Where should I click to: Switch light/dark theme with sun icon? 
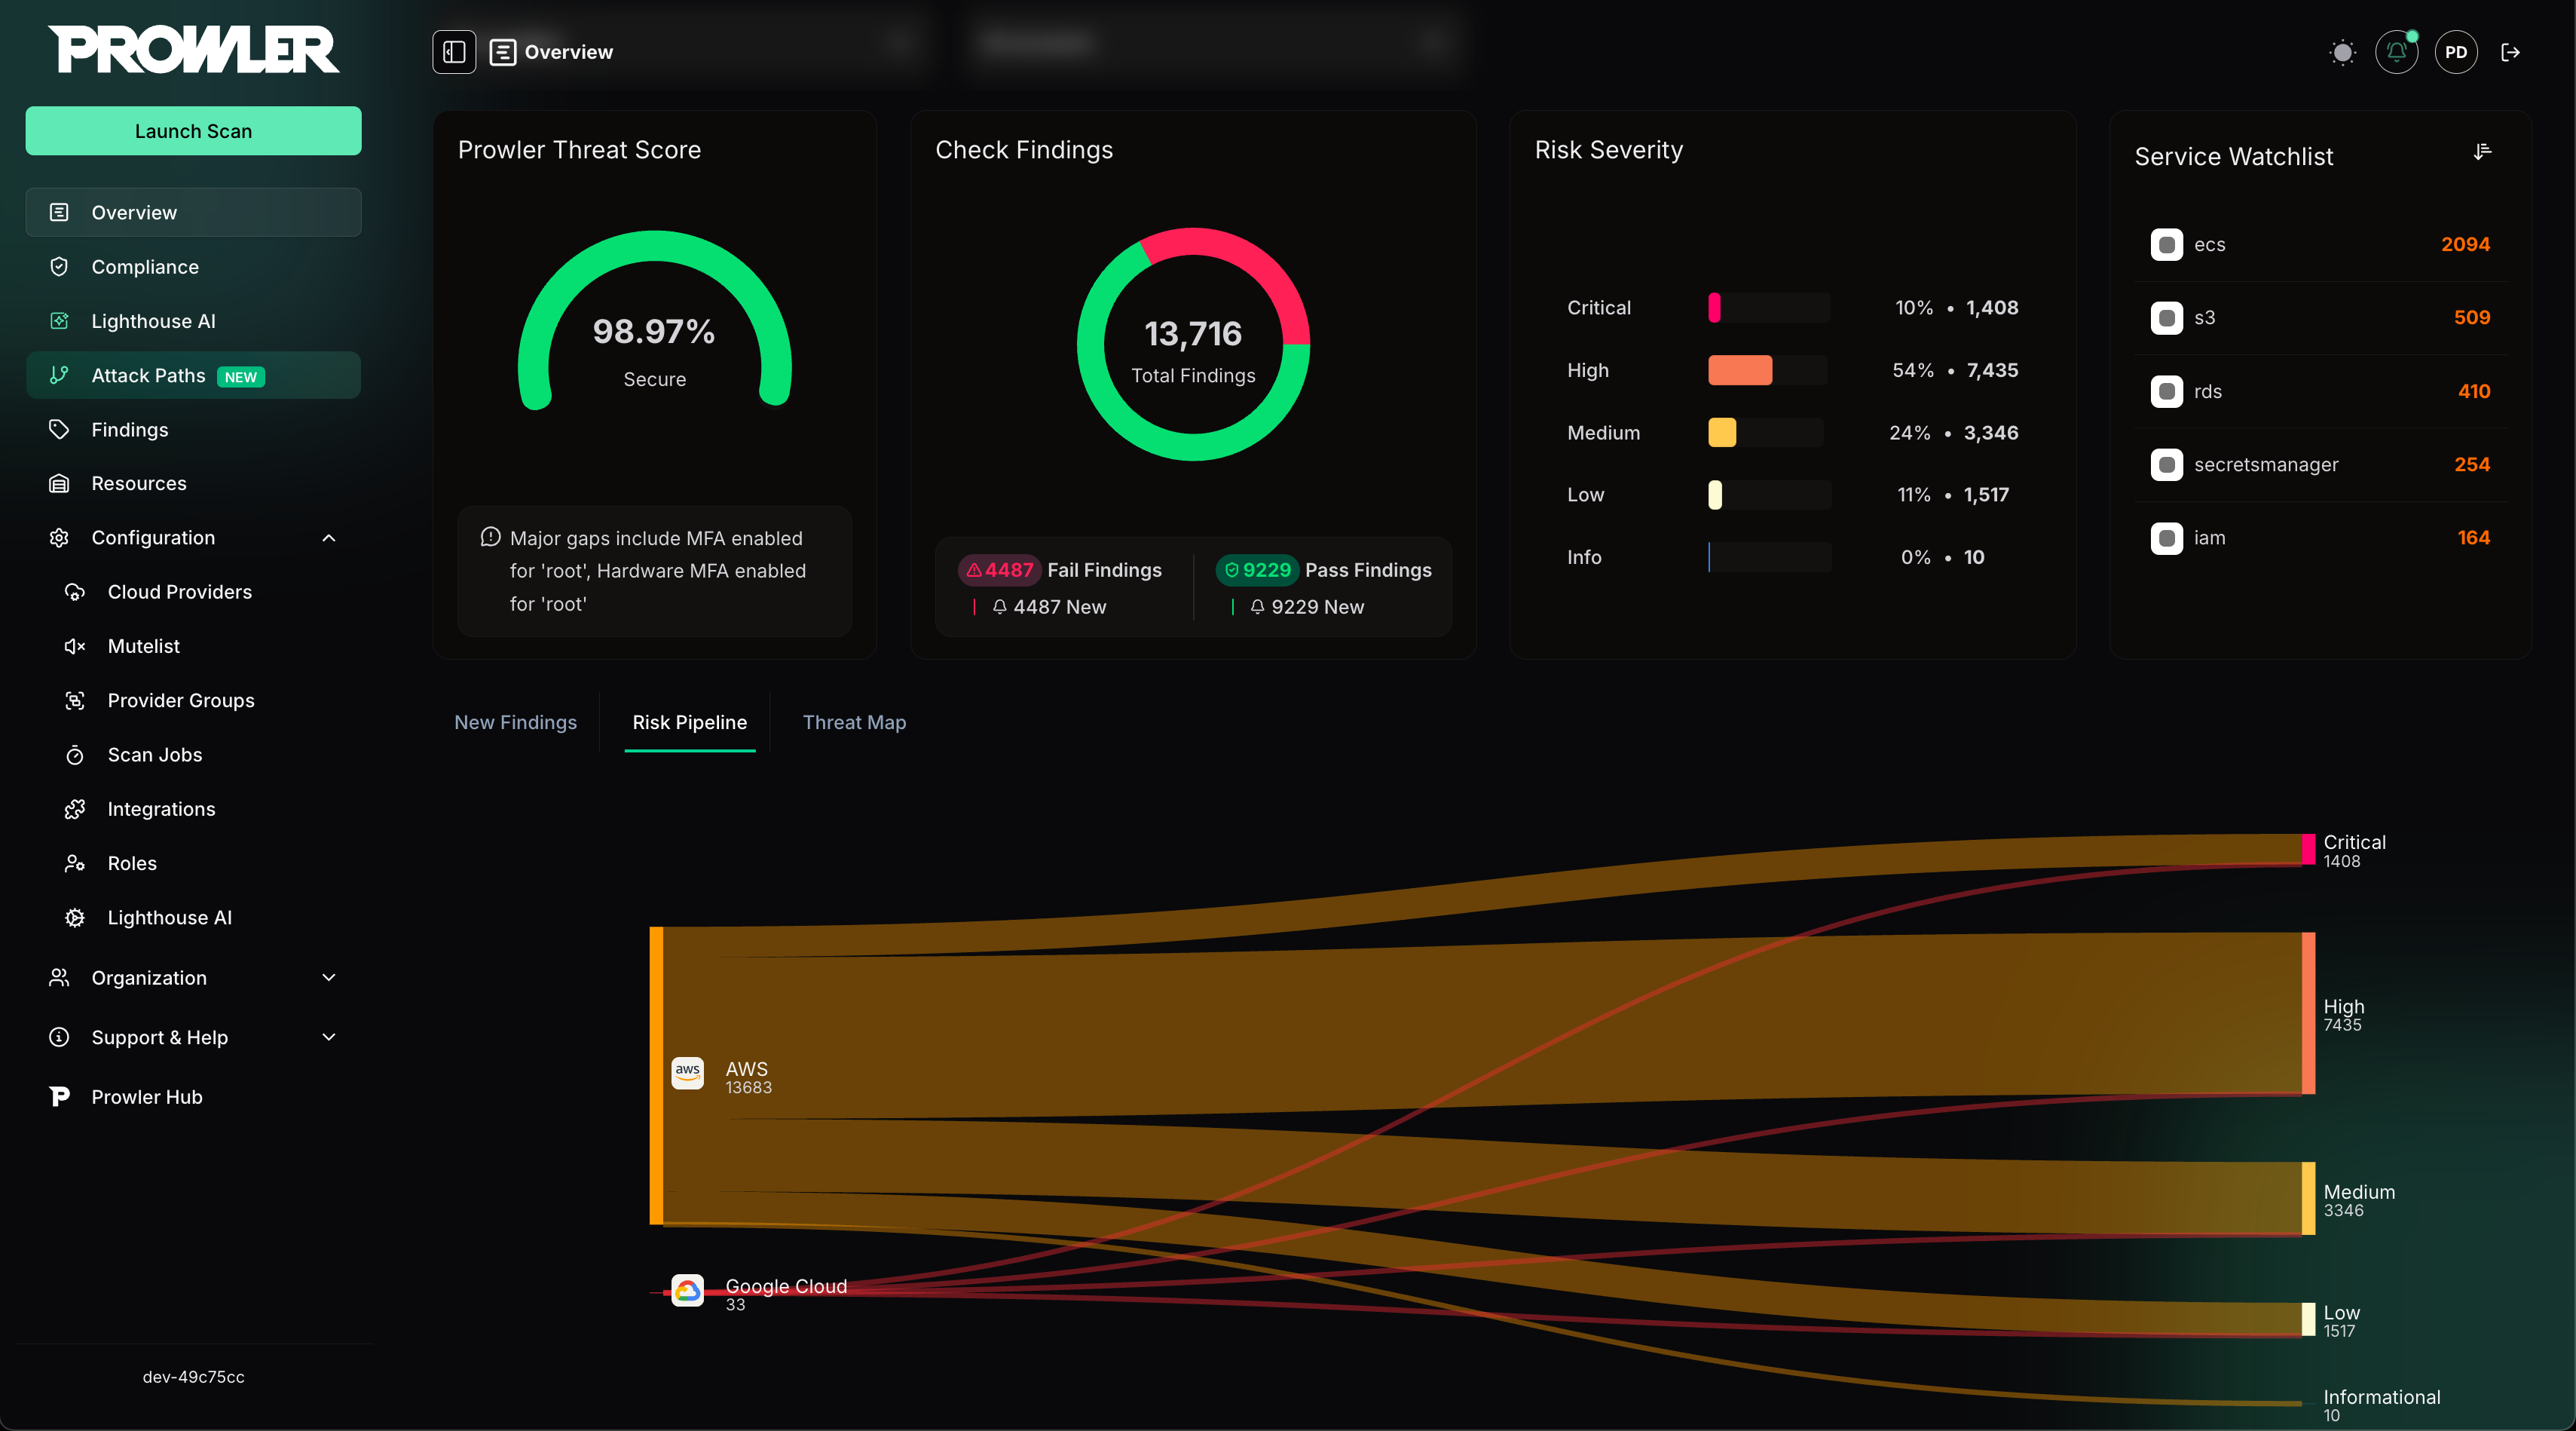[x=2342, y=52]
